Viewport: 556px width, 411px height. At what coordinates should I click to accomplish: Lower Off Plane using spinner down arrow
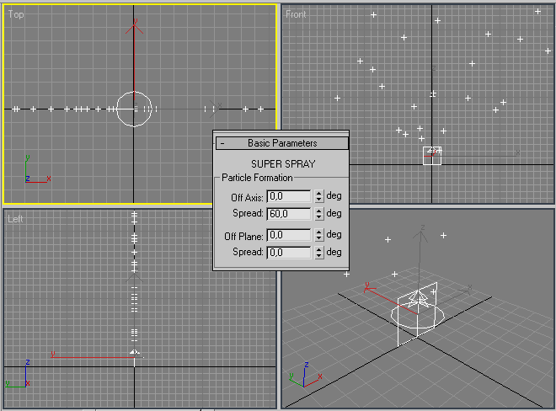[x=319, y=239]
